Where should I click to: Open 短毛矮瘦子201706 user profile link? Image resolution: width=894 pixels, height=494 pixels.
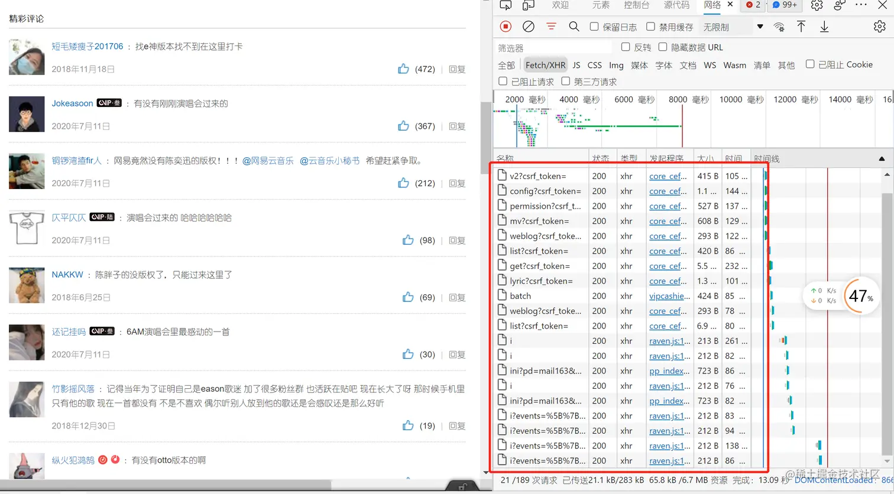tap(88, 46)
